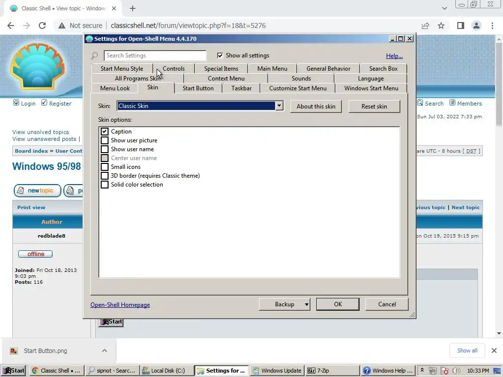
Task: Switch to Menu Look tab
Action: [115, 88]
